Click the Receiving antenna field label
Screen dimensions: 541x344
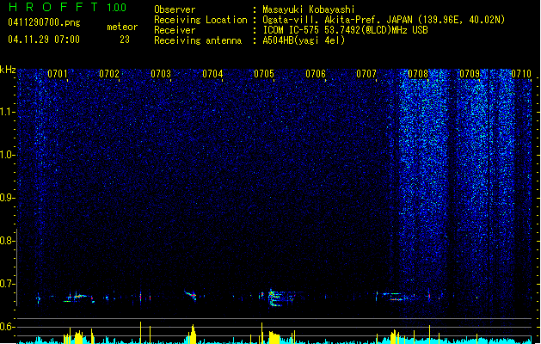click(x=198, y=40)
